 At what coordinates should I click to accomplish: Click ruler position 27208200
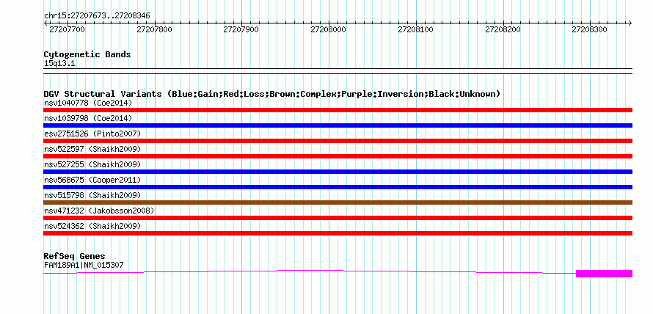point(503,29)
